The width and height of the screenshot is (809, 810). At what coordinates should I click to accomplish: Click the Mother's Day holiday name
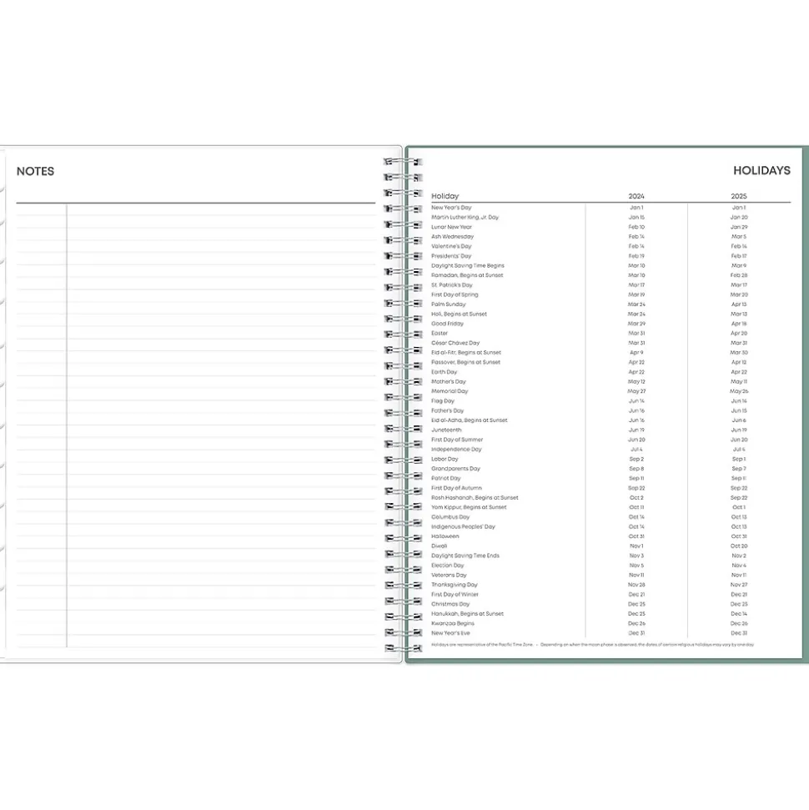pos(449,381)
